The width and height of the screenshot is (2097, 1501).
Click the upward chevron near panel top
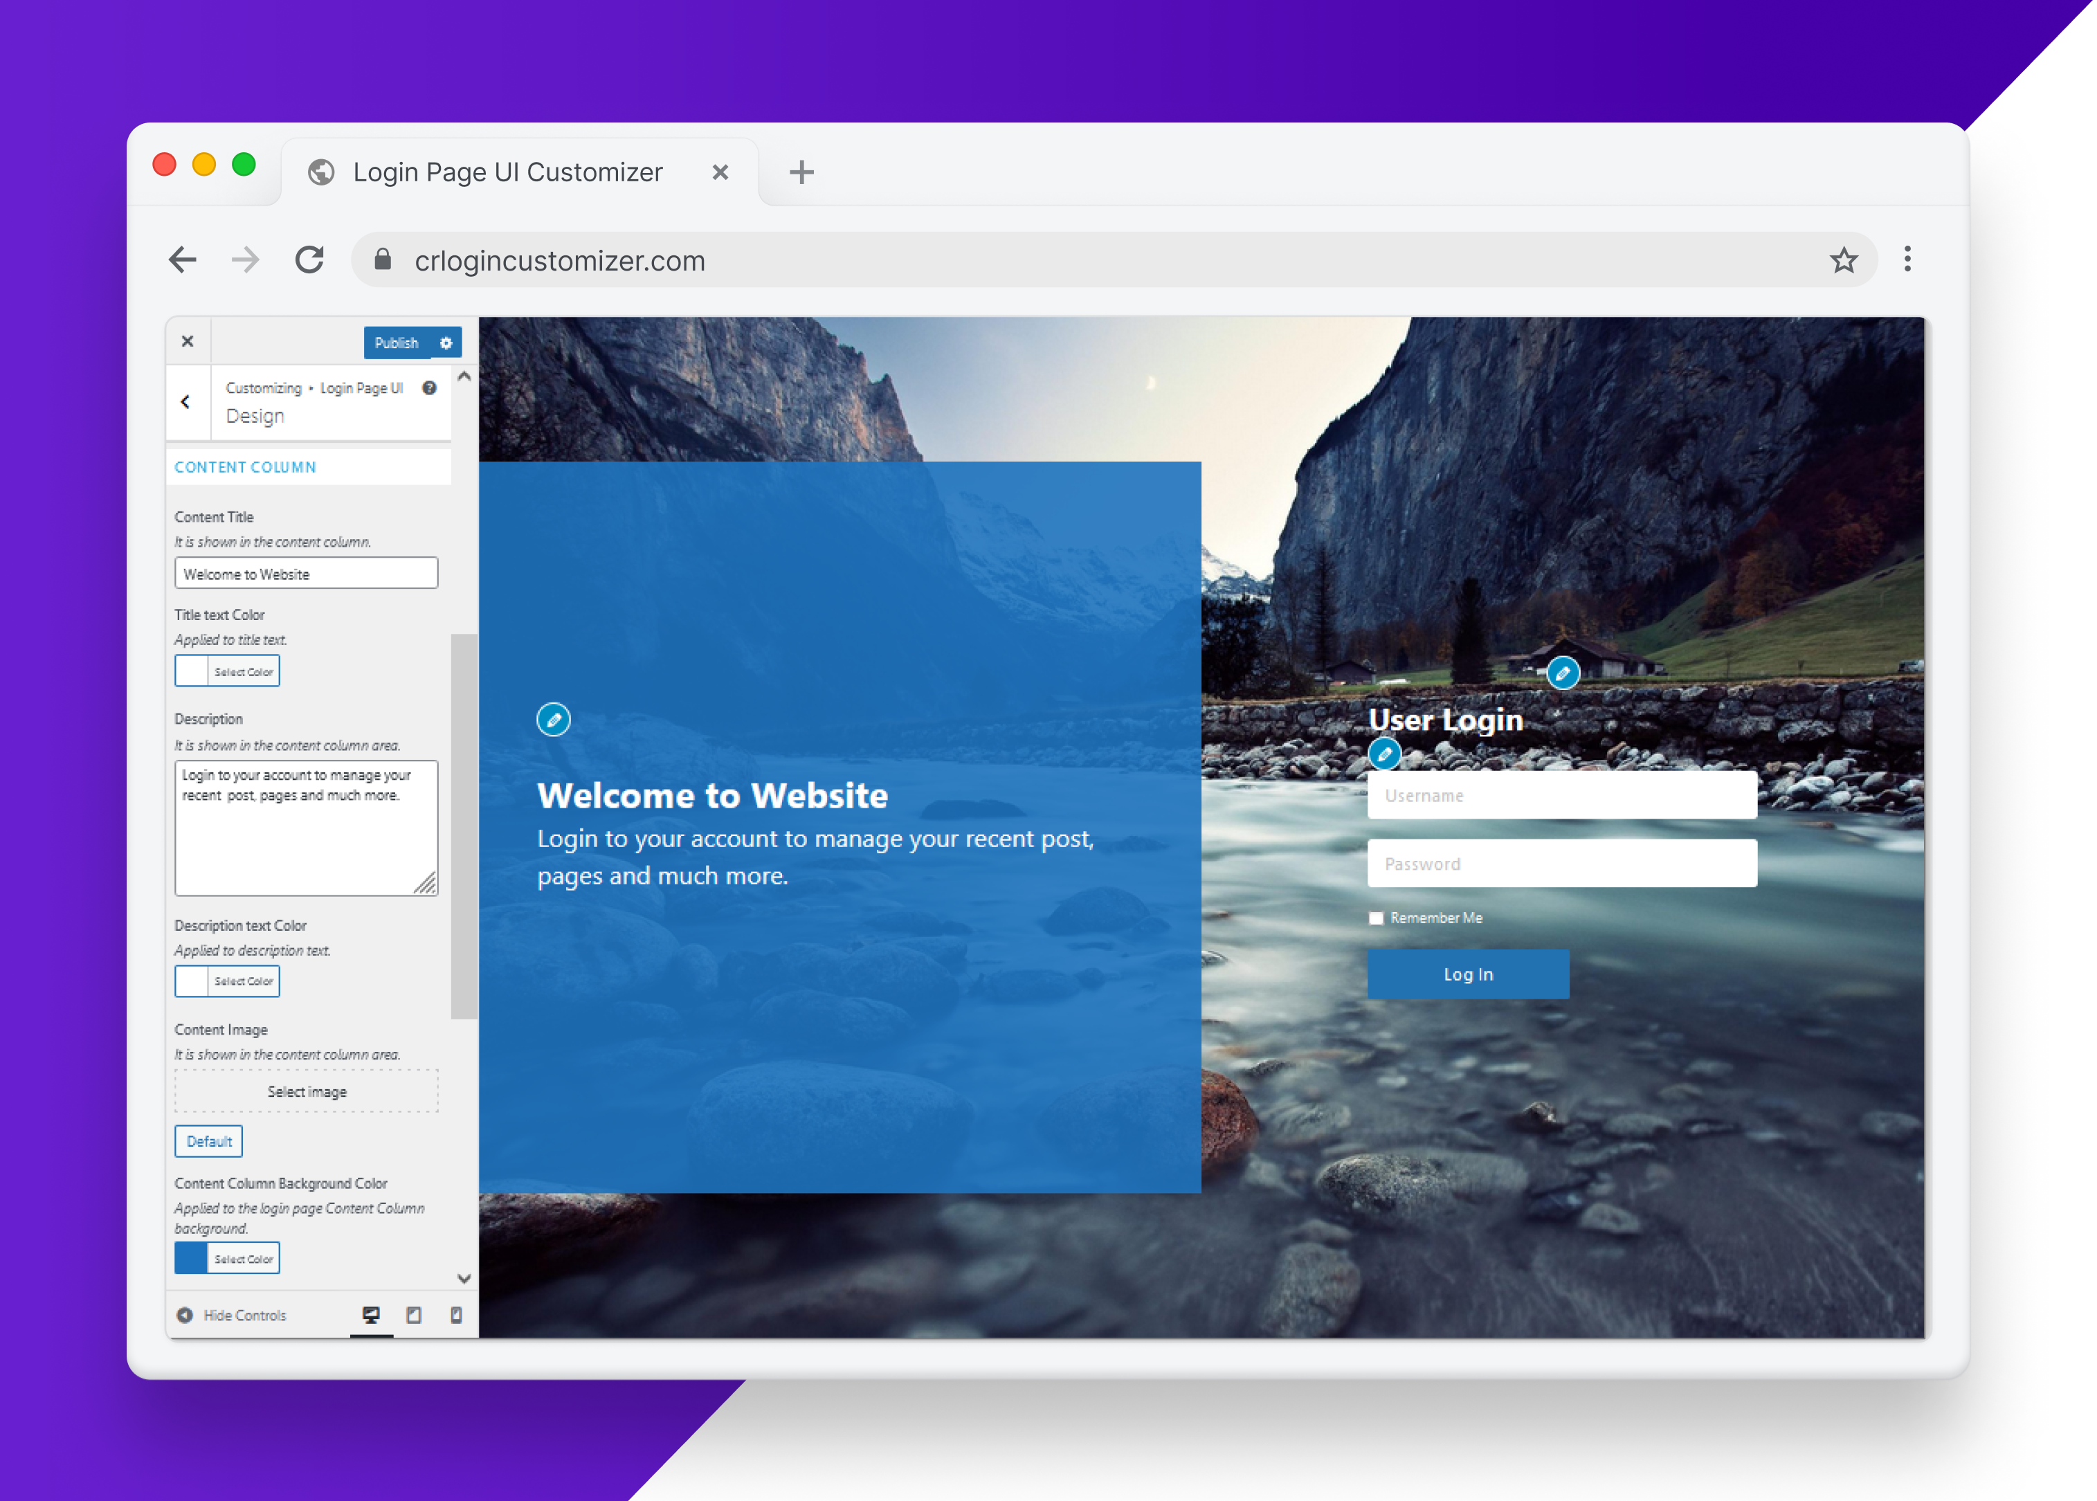pos(465,375)
